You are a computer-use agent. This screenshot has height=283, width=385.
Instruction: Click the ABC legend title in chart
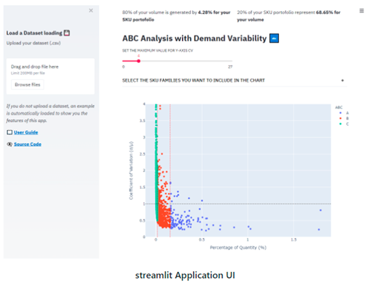tap(339, 107)
